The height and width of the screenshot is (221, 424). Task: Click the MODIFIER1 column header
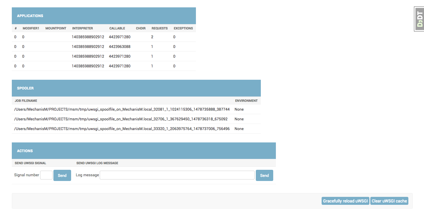point(31,29)
